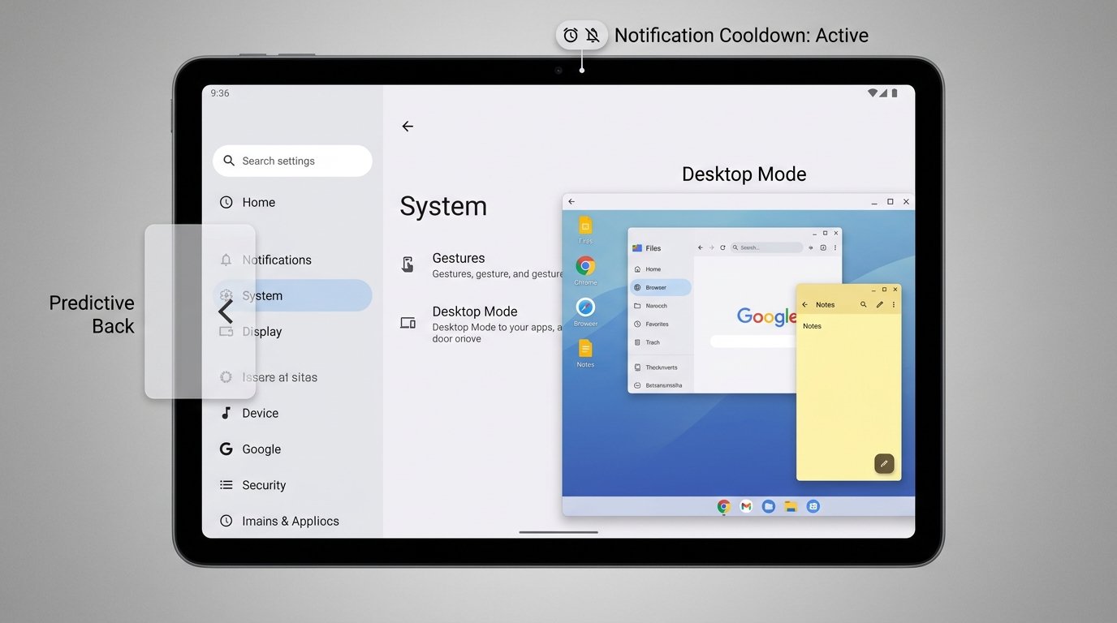1117x623 pixels.
Task: Open the Chrome shortcut on the desktop
Action: coord(585,266)
